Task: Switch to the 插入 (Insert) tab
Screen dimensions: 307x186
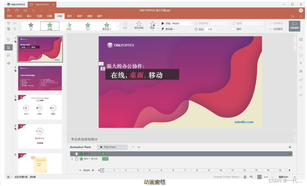Action: (29, 16)
